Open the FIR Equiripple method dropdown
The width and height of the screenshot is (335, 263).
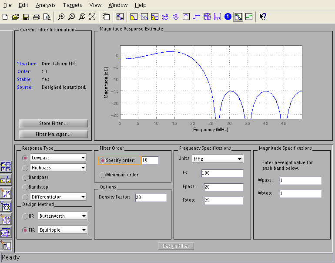63,230
